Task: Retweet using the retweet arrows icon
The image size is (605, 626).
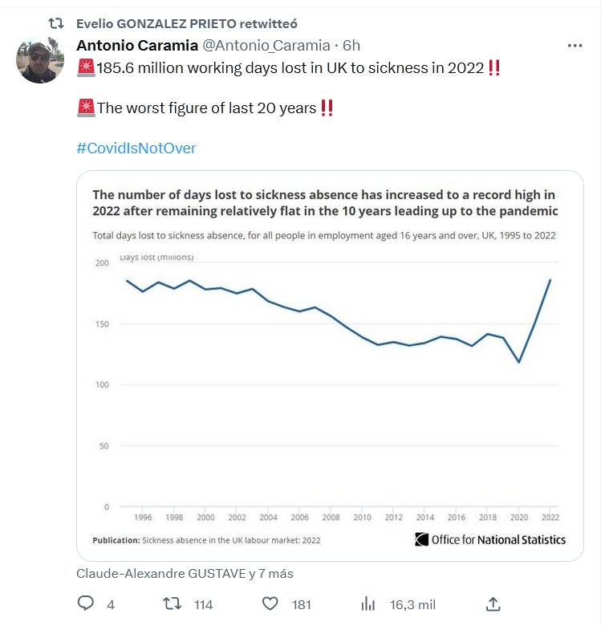Action: [x=172, y=604]
